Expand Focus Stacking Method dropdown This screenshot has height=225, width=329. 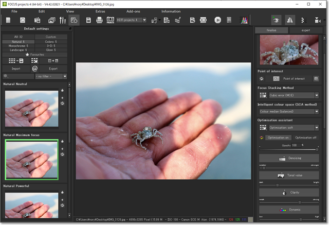(x=316, y=95)
